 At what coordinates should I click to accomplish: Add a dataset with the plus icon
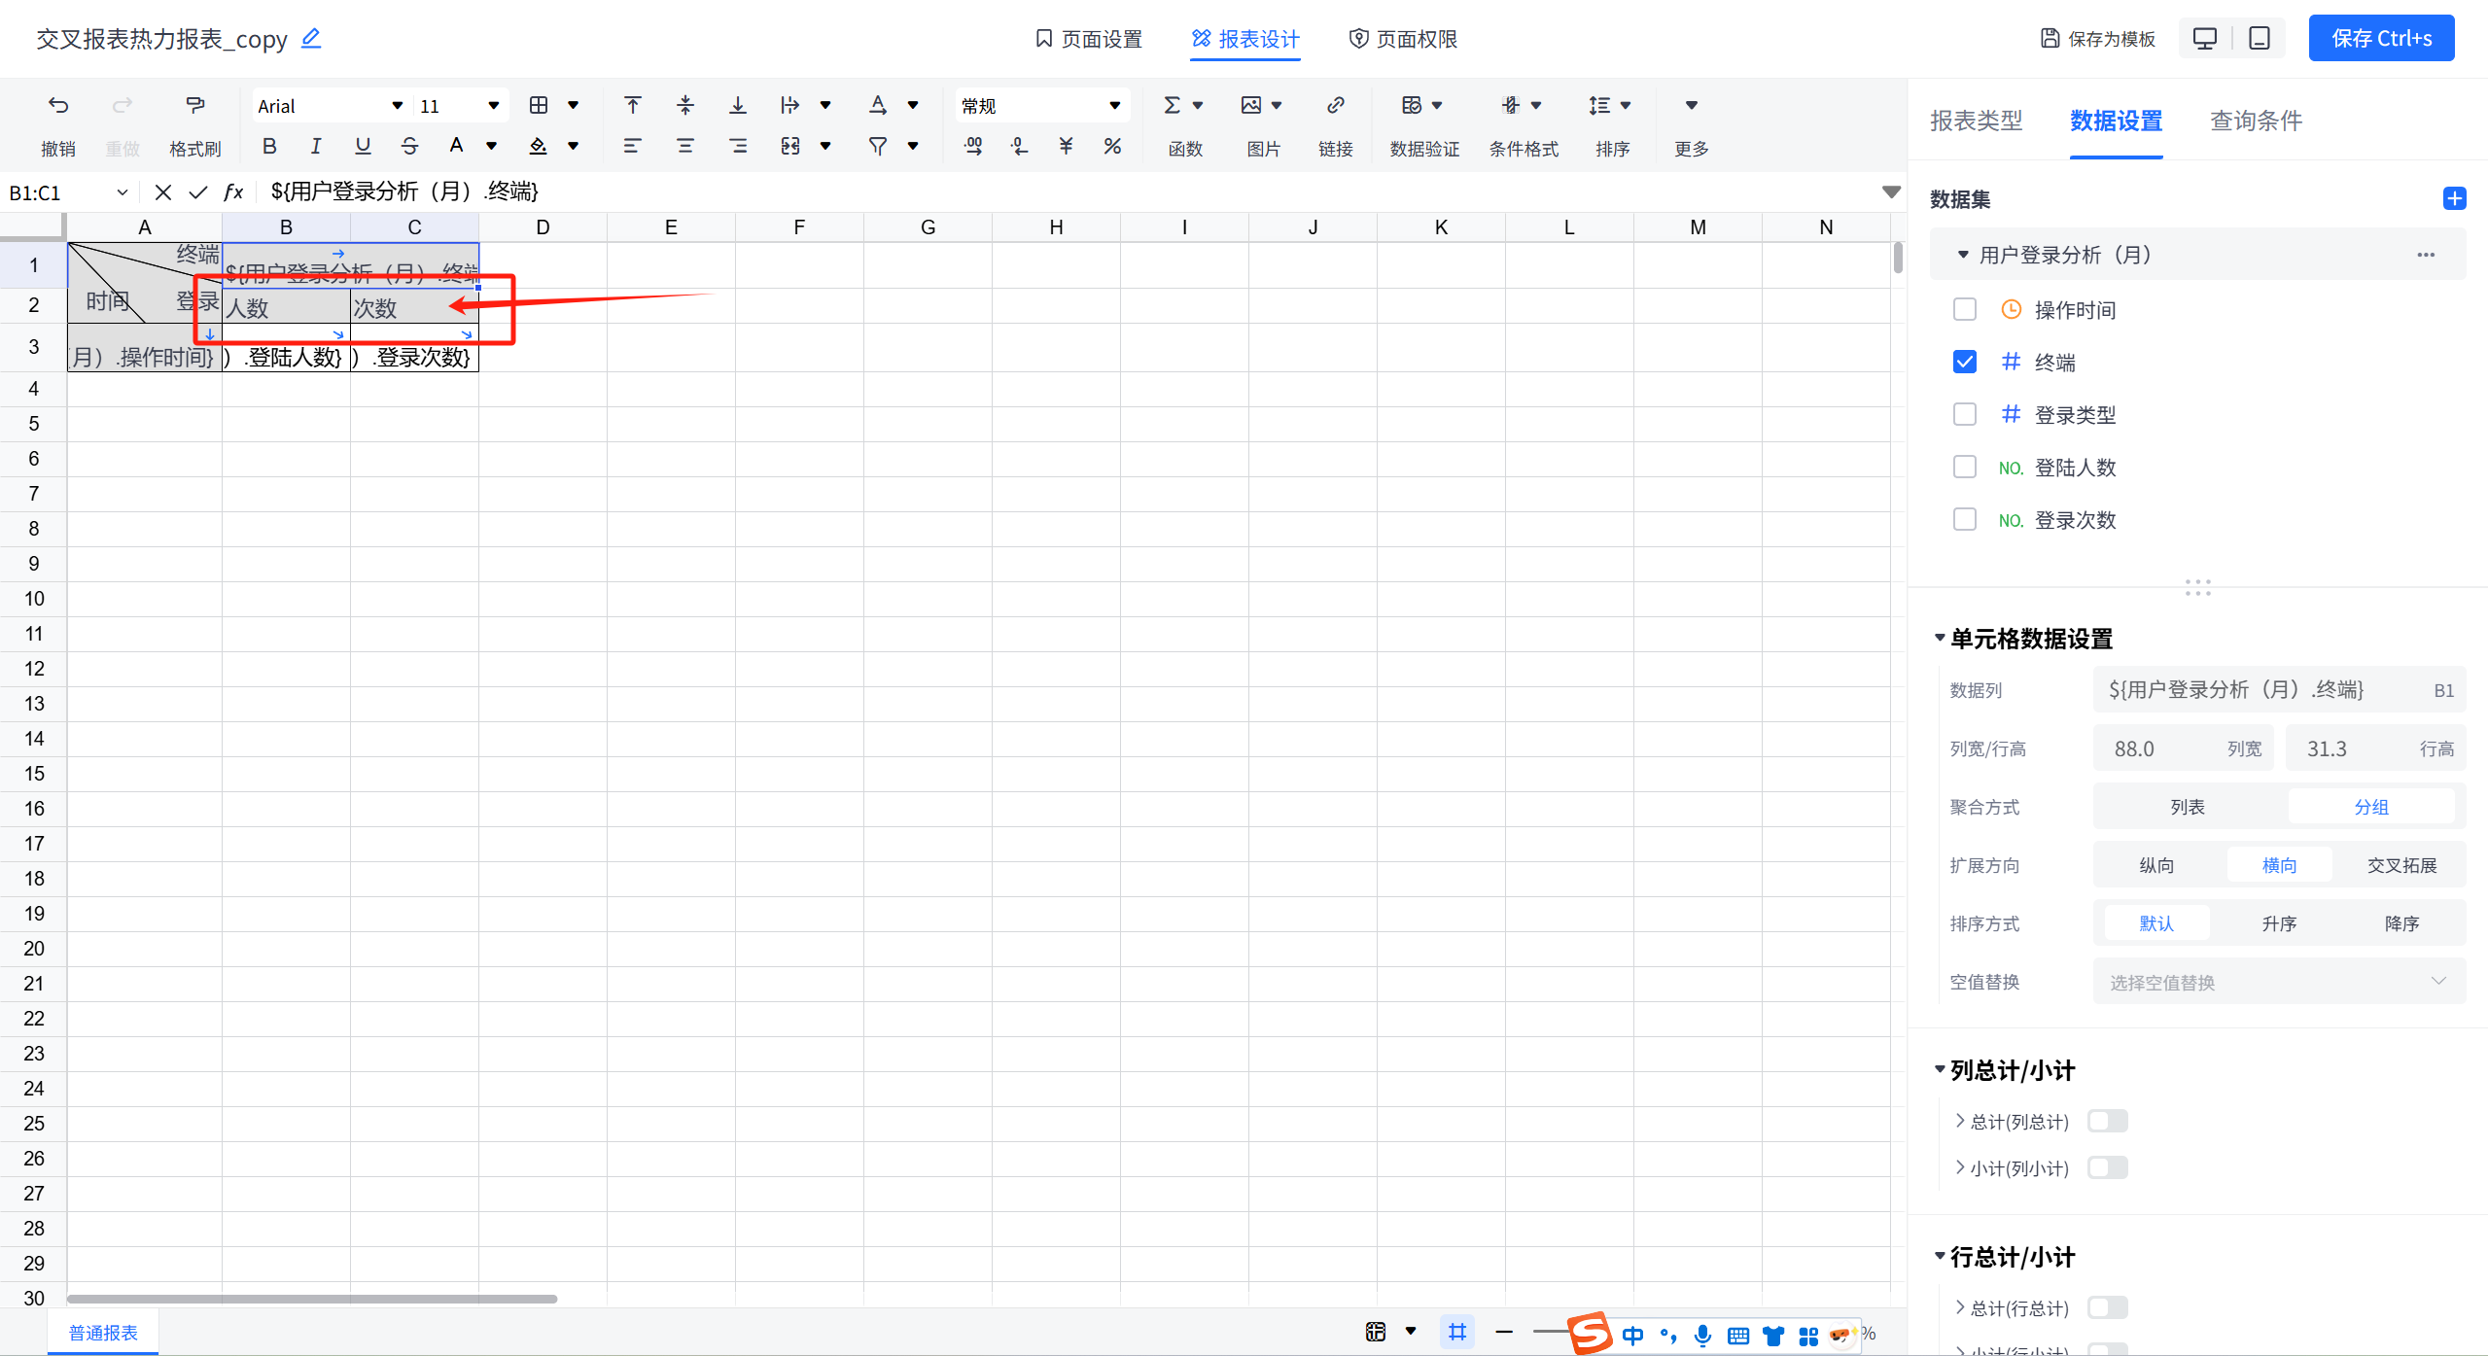2453,198
